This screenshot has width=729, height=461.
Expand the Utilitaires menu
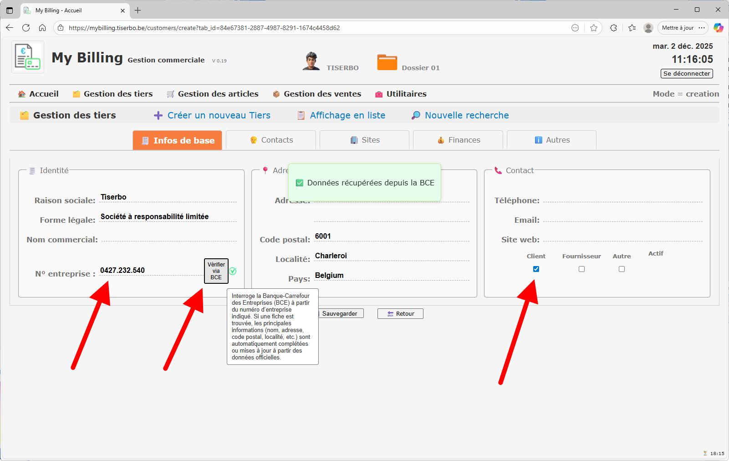tap(406, 94)
